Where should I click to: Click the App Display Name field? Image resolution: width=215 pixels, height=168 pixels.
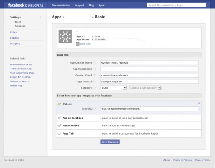[149, 62]
